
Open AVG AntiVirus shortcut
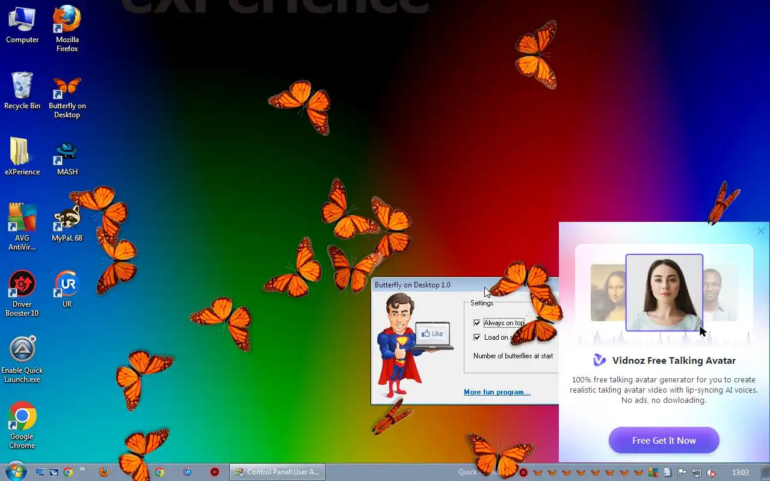[x=22, y=227]
